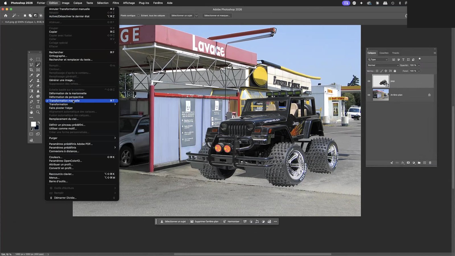Select the Pen tool
The width and height of the screenshot is (455, 256).
(31, 102)
